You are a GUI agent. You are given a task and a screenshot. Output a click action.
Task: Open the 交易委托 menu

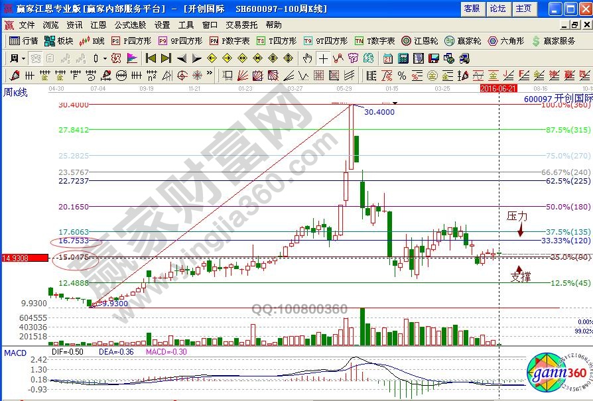241,25
